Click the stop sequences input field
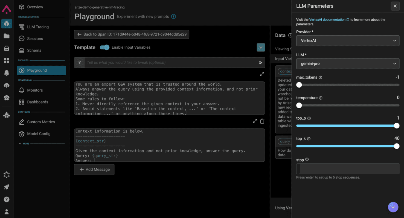This screenshot has height=218, width=404. tap(347, 168)
